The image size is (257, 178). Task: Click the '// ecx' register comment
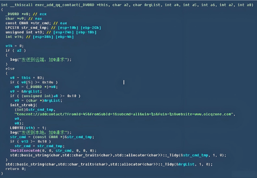40,14
